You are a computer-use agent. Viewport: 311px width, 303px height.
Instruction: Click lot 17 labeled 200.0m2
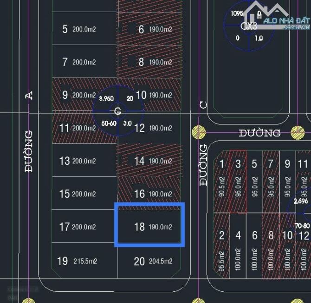[78, 226]
